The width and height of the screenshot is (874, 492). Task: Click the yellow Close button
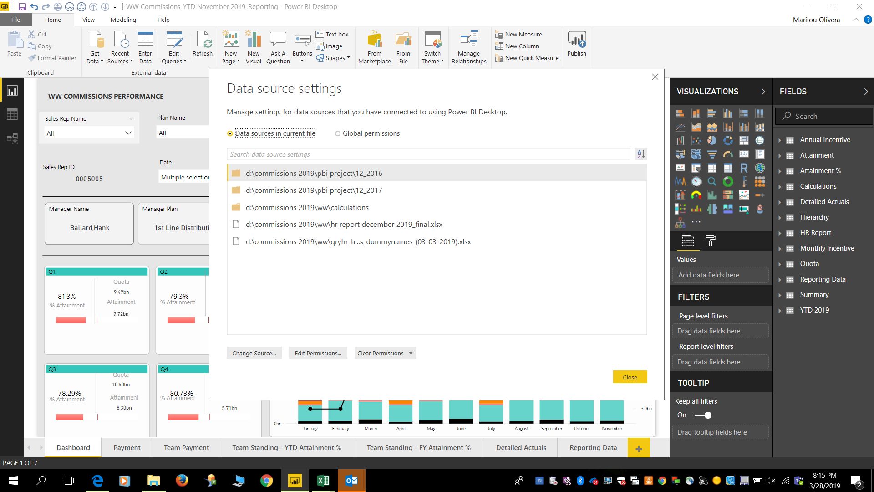tap(630, 377)
